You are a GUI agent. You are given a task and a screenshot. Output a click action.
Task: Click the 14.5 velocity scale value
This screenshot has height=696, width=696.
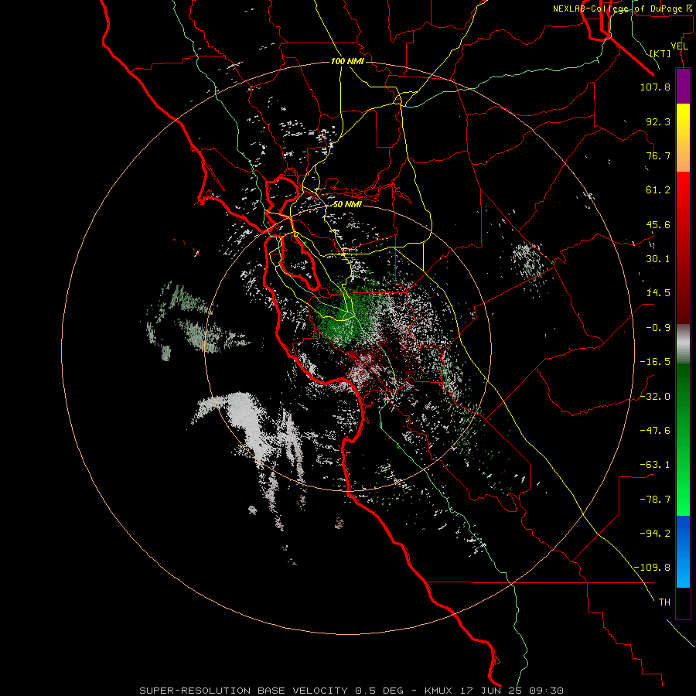[x=658, y=293]
